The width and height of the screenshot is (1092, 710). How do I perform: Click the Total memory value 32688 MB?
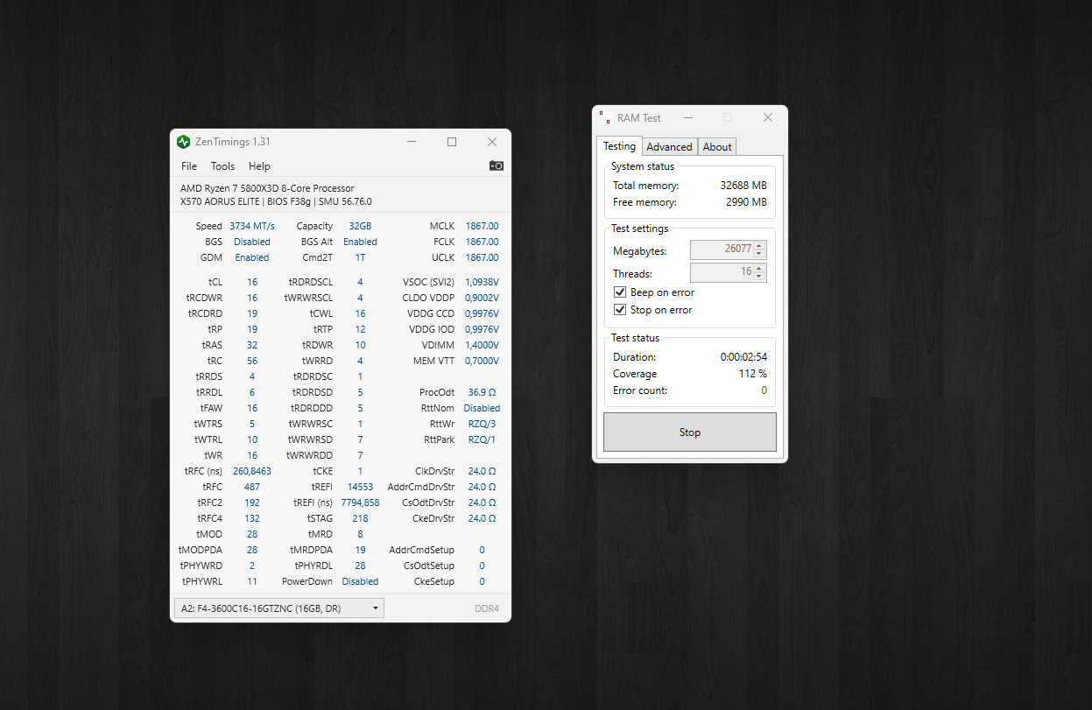[743, 186]
